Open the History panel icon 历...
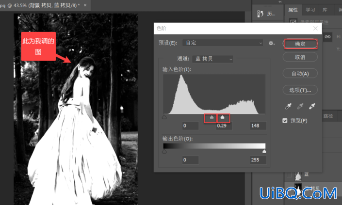 [267, 14]
